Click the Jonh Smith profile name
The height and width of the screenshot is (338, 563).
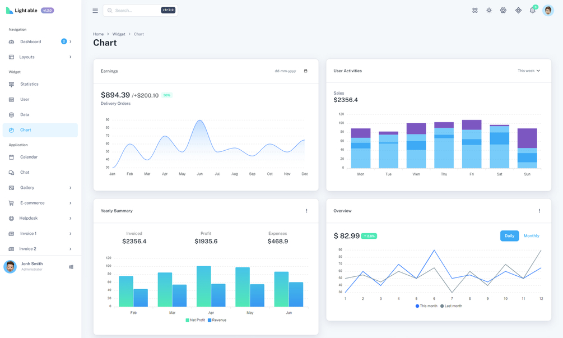coord(32,263)
